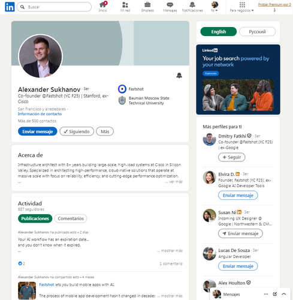Select the Publicaciones activity tab
Image resolution: width=293 pixels, height=300 pixels.
[x=35, y=218]
